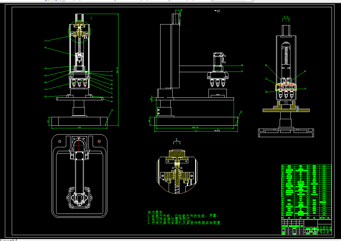
Task: Select the green detail circle on front view
Action: coord(79,32)
